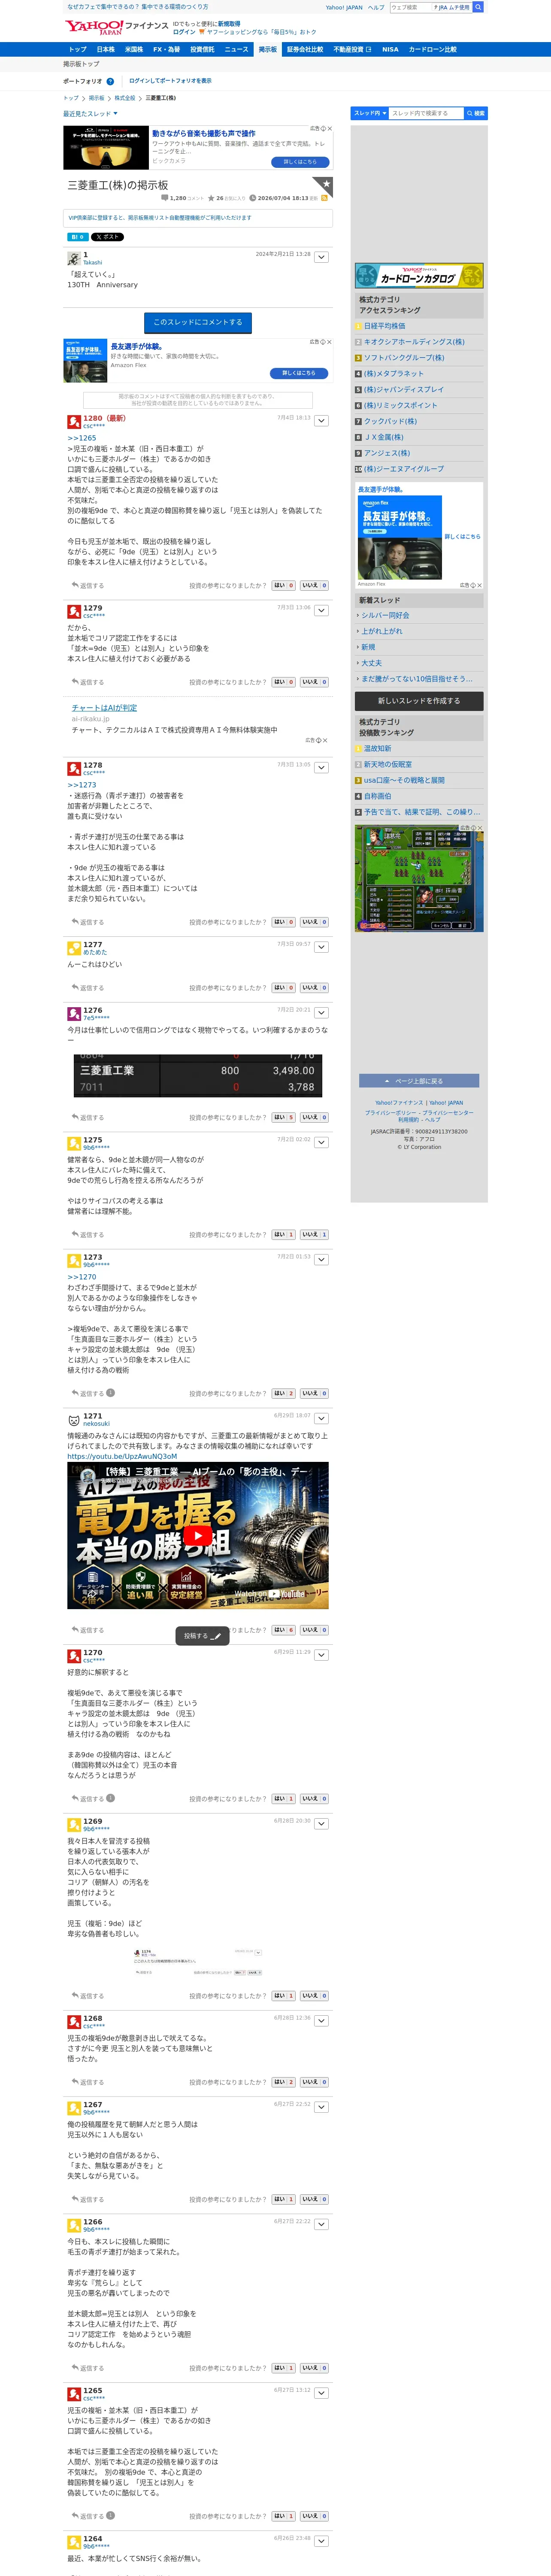Open the RSS feed icon beside update time
This screenshot has width=551, height=2576.
coord(324,198)
